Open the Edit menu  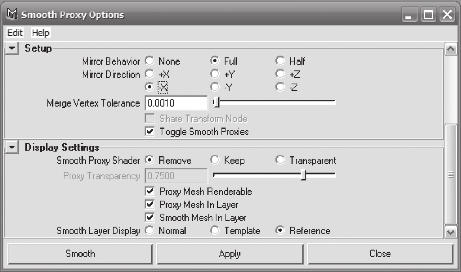click(x=15, y=33)
